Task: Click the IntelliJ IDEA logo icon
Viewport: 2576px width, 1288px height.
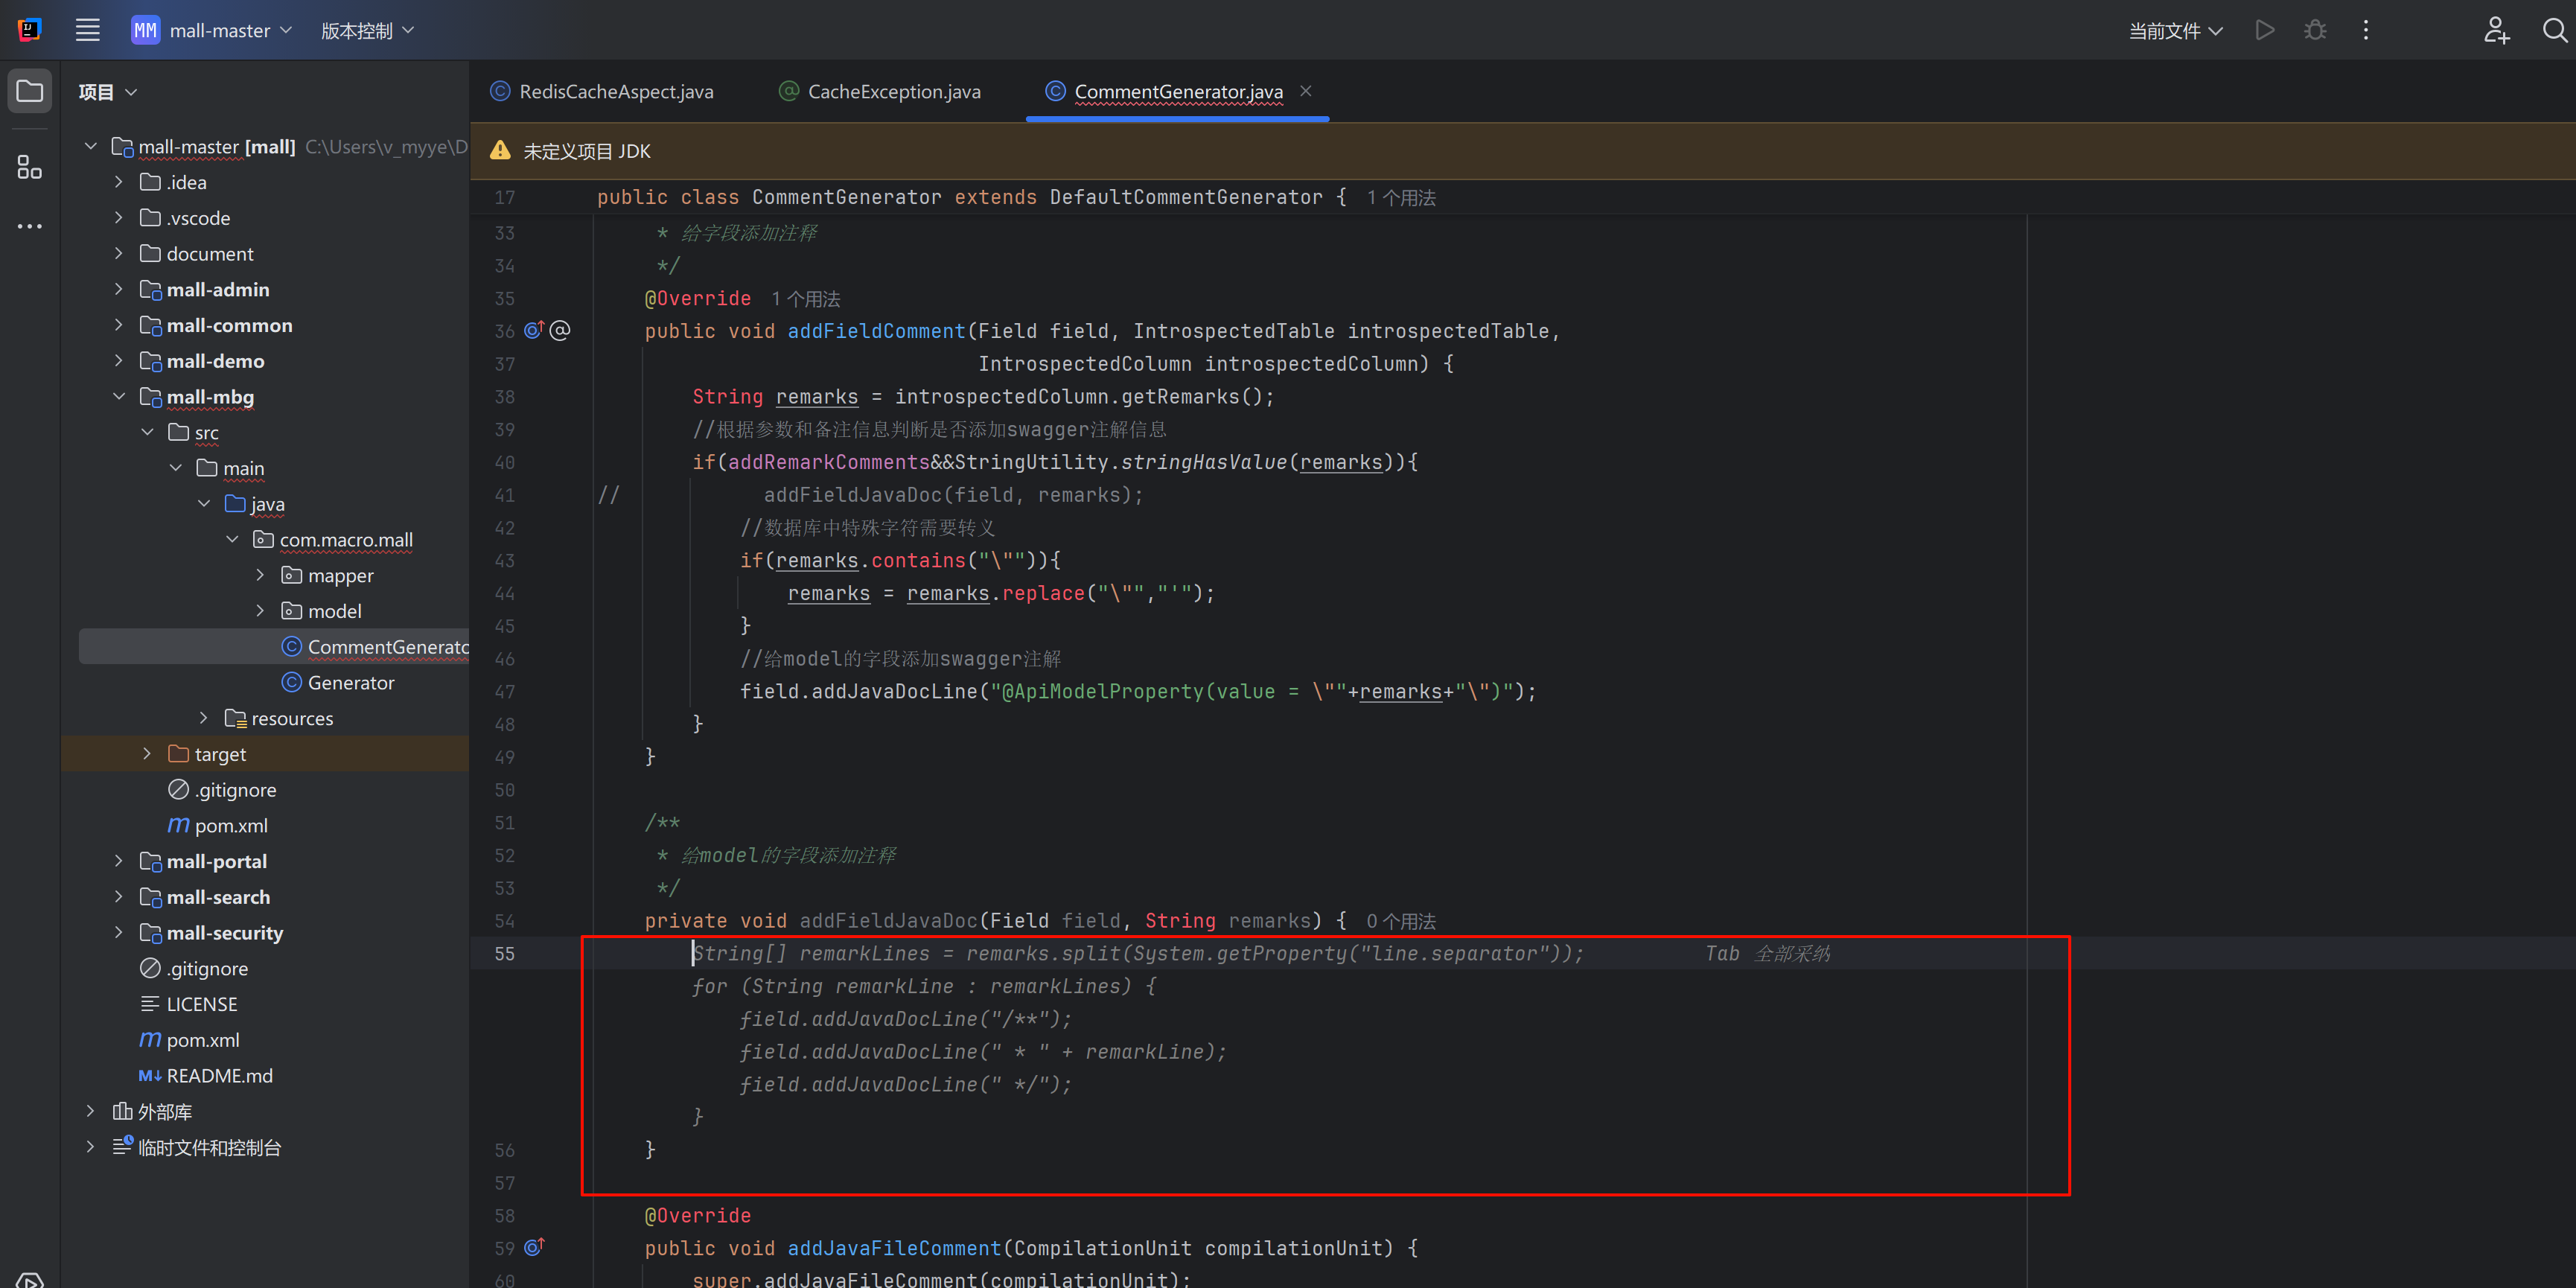Action: pos(30,30)
